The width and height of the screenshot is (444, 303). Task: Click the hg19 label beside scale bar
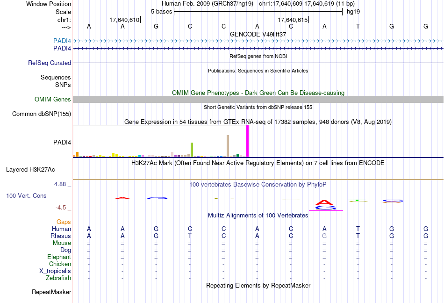click(x=353, y=12)
